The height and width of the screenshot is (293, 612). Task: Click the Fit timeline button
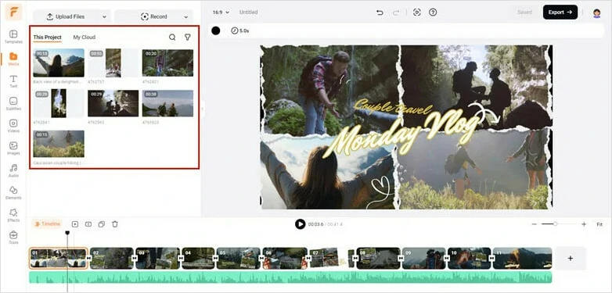coord(599,224)
